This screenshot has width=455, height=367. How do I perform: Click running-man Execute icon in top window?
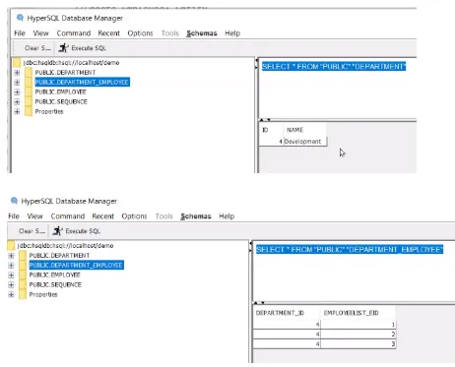click(x=63, y=48)
